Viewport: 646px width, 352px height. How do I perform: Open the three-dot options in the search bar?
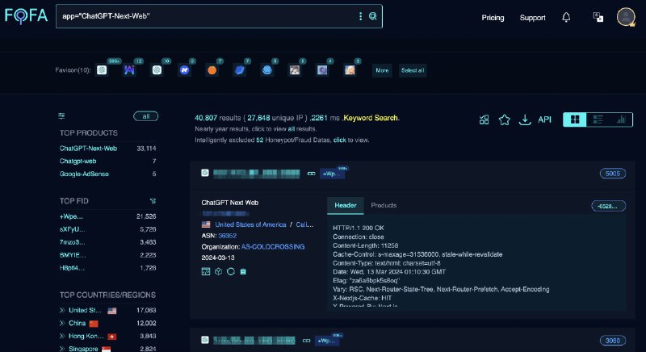point(361,16)
